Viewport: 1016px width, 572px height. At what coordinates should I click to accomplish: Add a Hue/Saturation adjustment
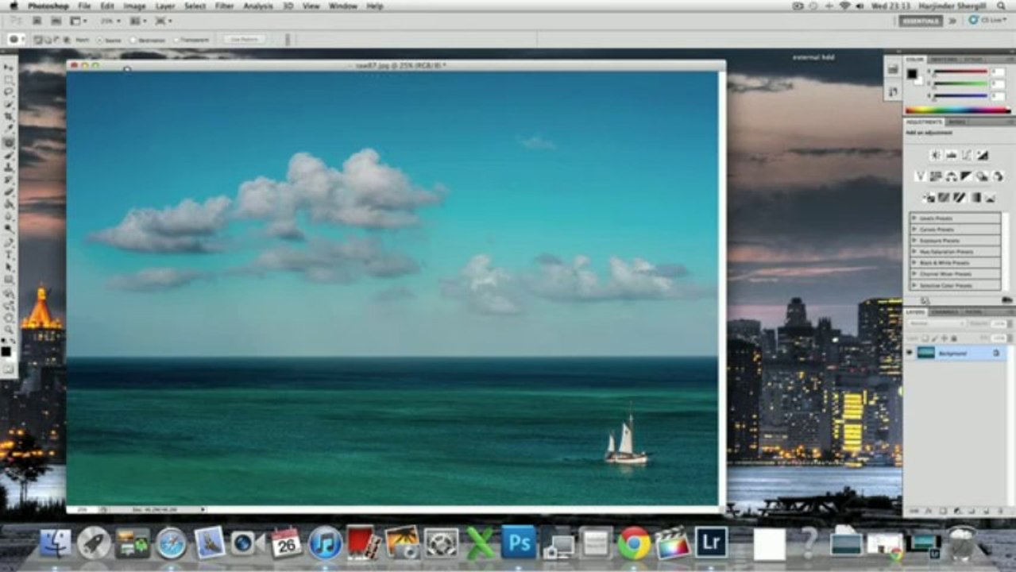pyautogui.click(x=936, y=176)
